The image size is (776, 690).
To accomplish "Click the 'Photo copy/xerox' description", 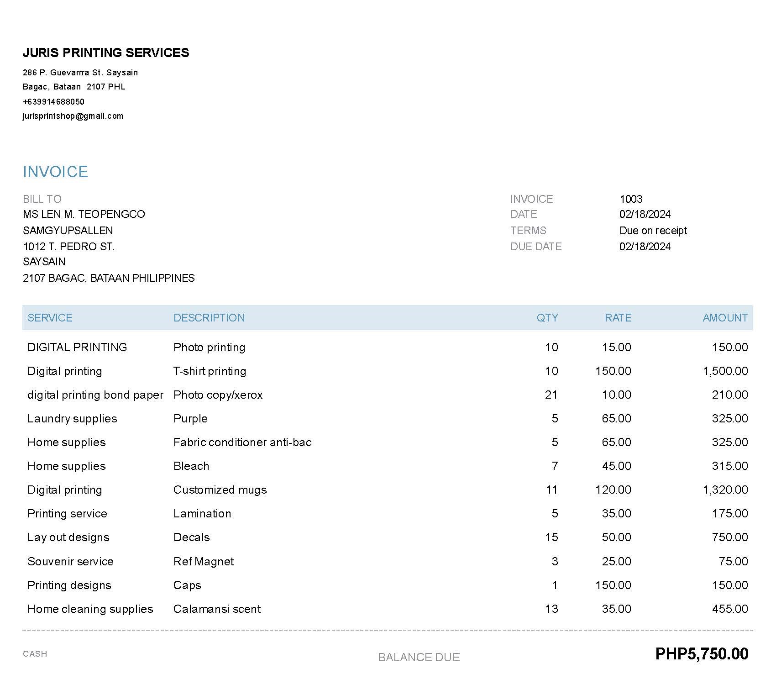I will point(218,395).
